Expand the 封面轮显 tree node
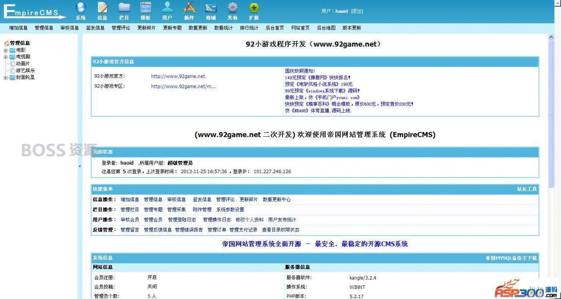 6,78
